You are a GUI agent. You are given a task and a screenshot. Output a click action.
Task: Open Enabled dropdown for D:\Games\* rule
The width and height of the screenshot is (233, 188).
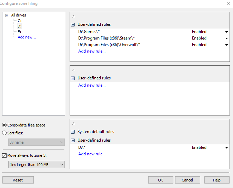coord(227,32)
